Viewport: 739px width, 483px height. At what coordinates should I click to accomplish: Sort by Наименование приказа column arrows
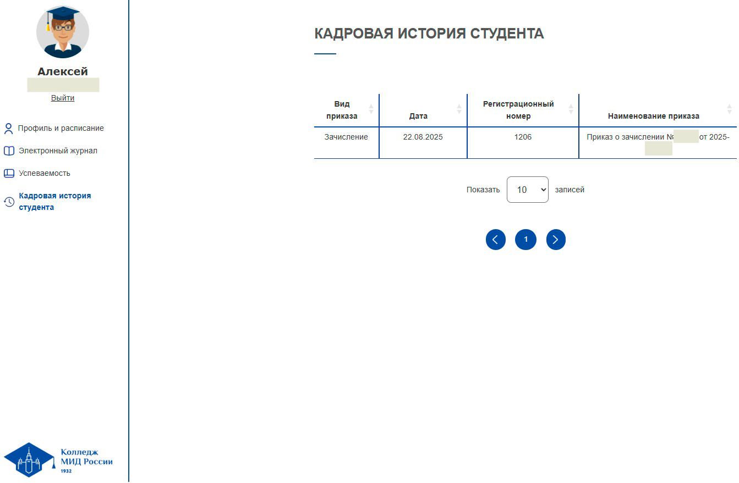[x=729, y=109]
